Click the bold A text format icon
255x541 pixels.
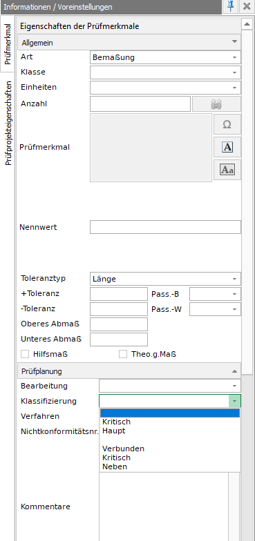227,147
